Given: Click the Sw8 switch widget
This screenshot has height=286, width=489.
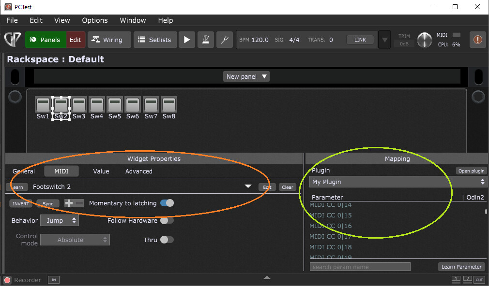Looking at the screenshot, I should pyautogui.click(x=168, y=104).
